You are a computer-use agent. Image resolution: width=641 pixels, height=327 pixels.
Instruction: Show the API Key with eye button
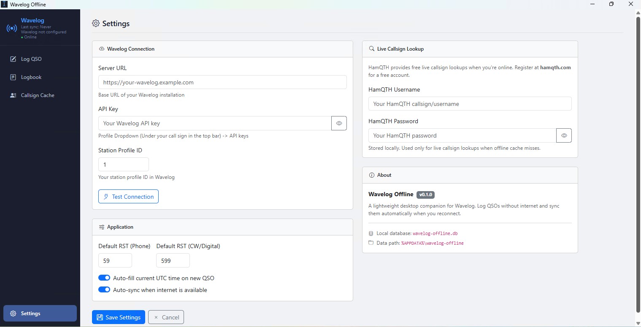click(339, 123)
